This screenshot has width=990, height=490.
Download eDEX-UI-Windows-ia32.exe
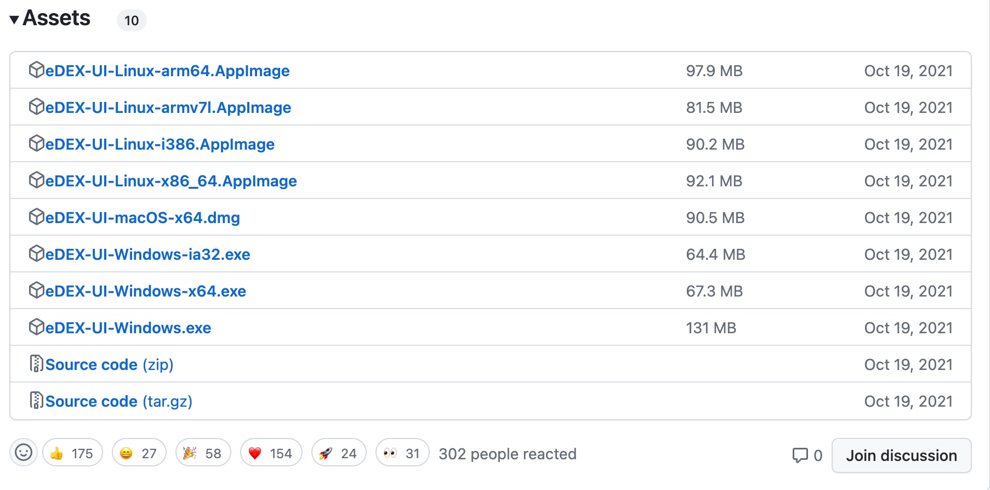(148, 254)
